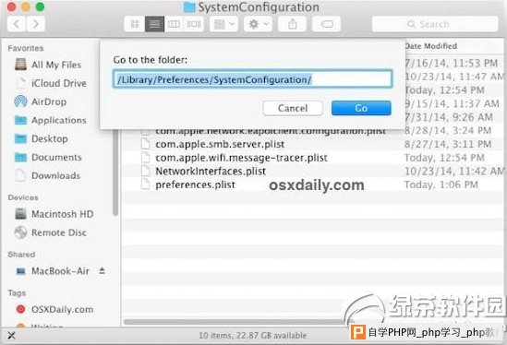Image resolution: width=507 pixels, height=345 pixels.
Task: Click icon of com.apple.smb.server.plist
Action: click(146, 144)
